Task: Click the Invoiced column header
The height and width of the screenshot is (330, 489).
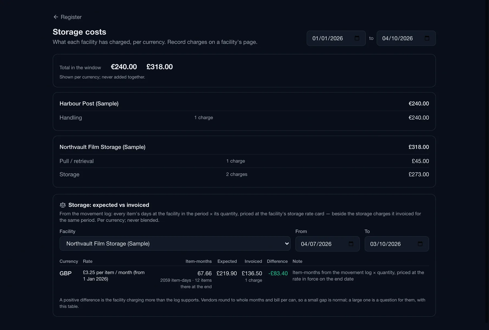Action: tap(253, 261)
